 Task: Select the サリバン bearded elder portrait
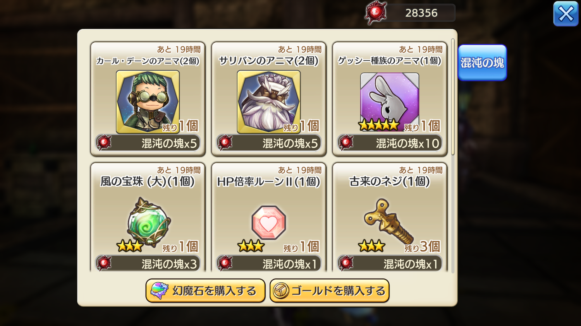pos(269,102)
